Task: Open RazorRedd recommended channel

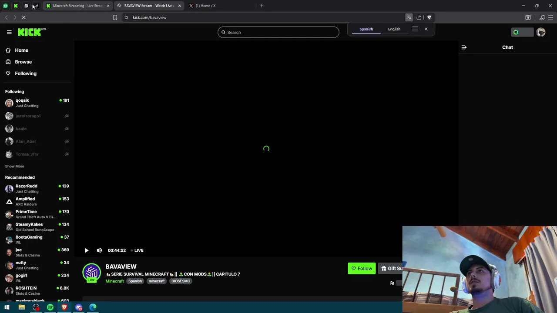Action: [37, 189]
